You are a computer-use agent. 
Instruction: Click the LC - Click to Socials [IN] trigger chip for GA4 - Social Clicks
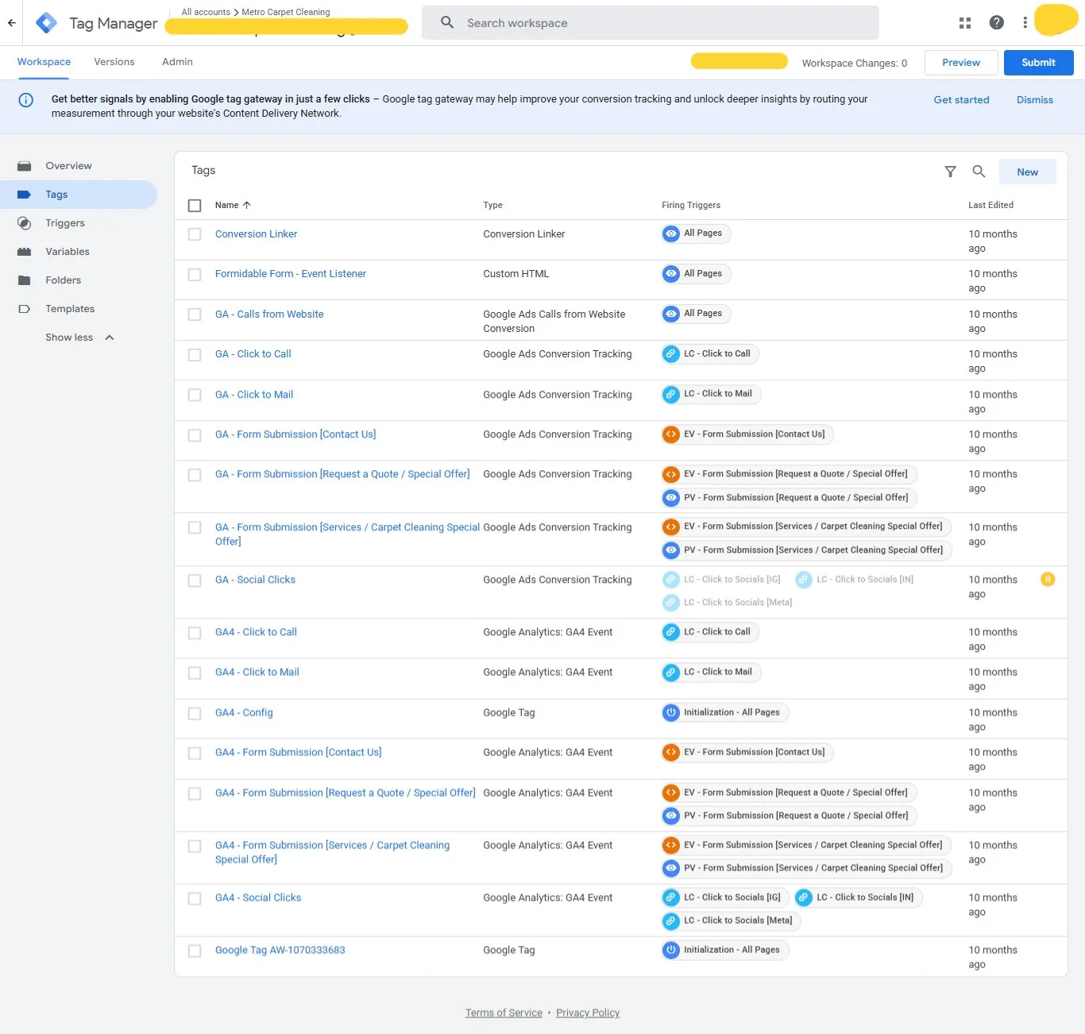click(859, 897)
